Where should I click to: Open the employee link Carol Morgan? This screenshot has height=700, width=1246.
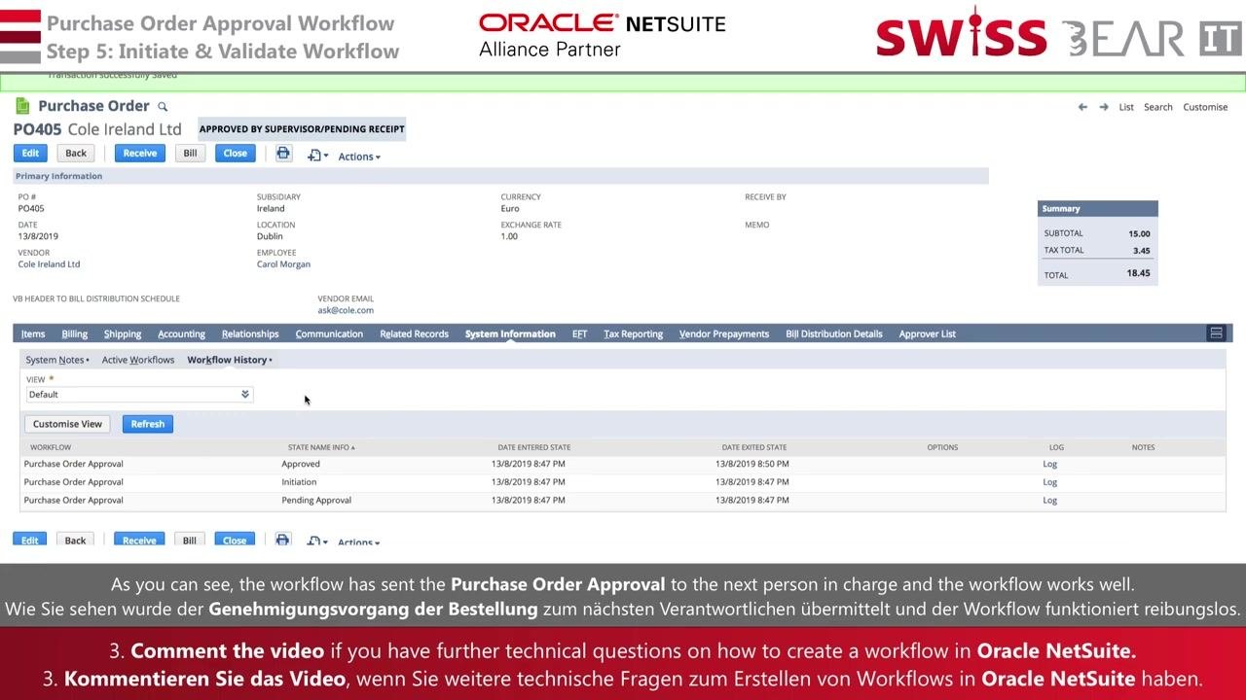[283, 264]
